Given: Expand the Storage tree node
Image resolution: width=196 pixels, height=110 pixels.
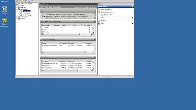Looking at the screenshot, I should [17, 19].
